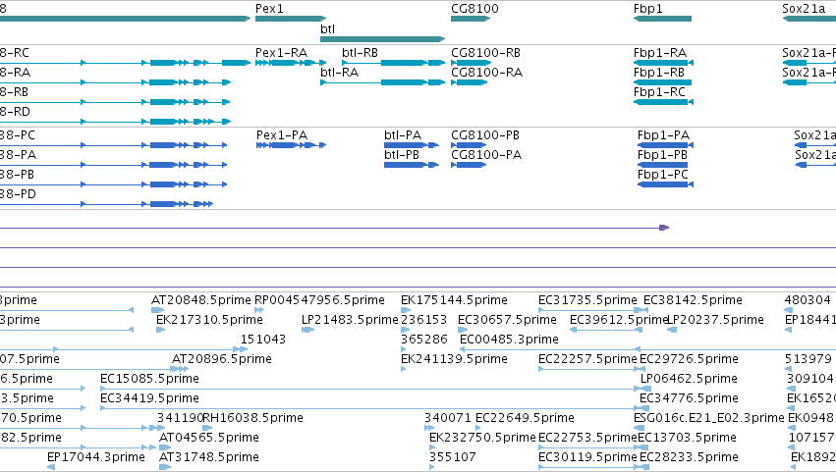Image resolution: width=836 pixels, height=472 pixels.
Task: Open EST EC22257.5prime
Action: [x=587, y=359]
